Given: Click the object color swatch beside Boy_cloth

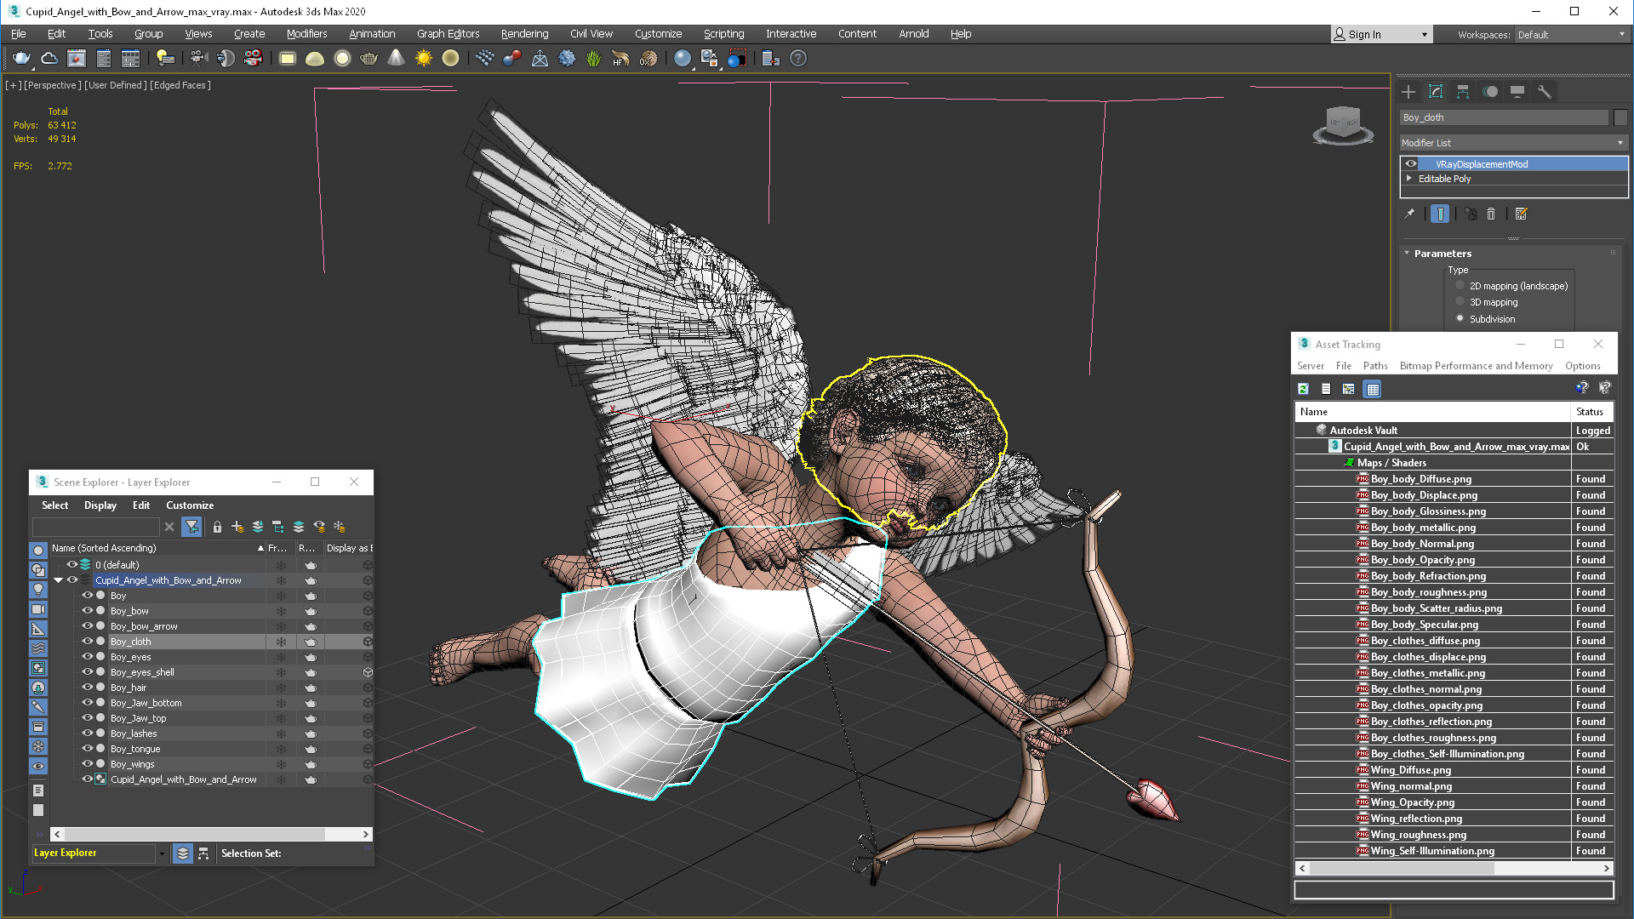Looking at the screenshot, I should tap(1620, 118).
